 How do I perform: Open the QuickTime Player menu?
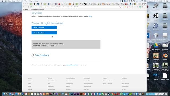click(x=10, y=1)
